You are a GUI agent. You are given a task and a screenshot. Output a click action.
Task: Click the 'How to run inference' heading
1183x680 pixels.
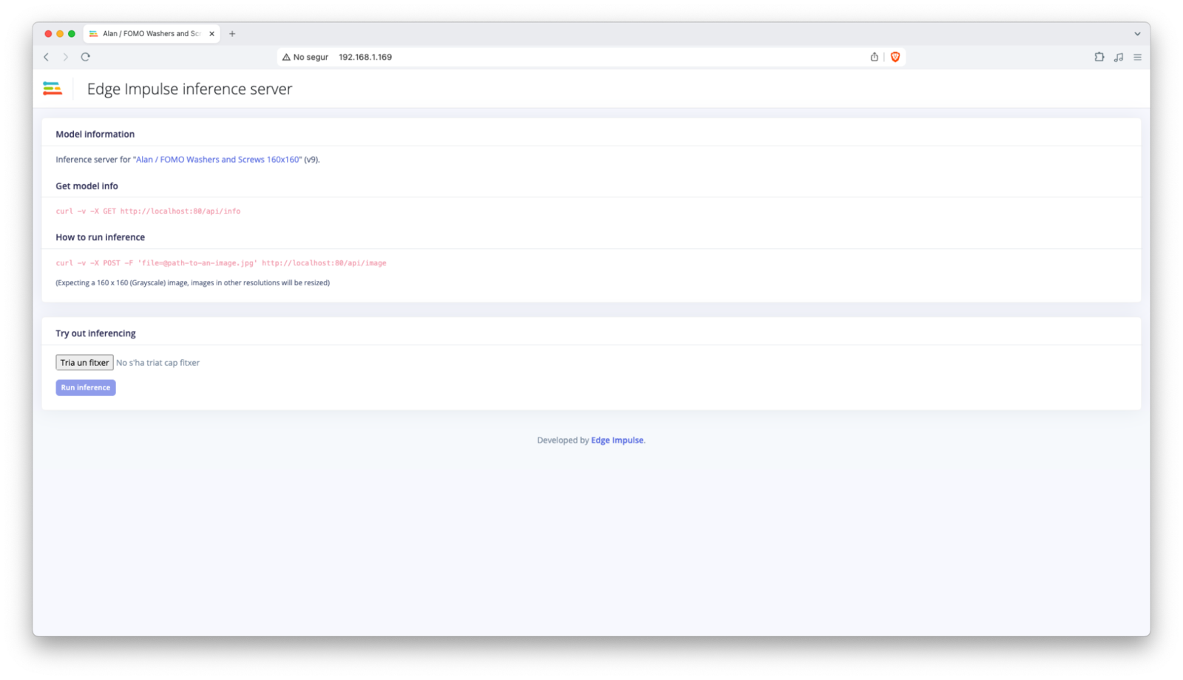(x=101, y=237)
